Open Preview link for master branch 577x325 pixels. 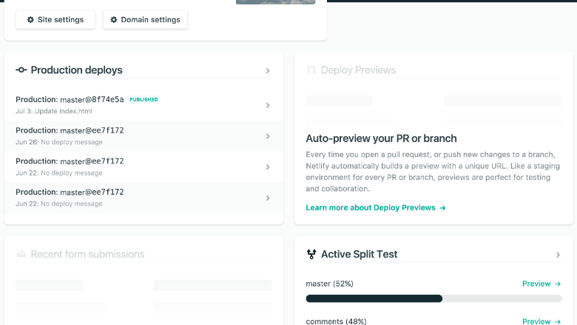click(541, 284)
